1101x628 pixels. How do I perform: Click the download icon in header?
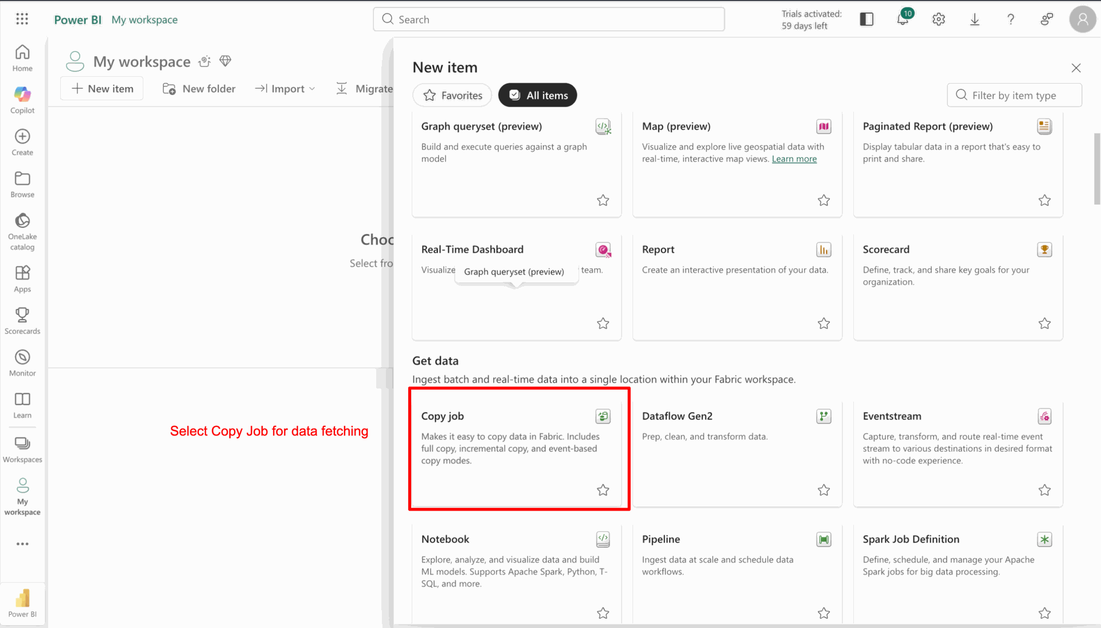click(974, 19)
